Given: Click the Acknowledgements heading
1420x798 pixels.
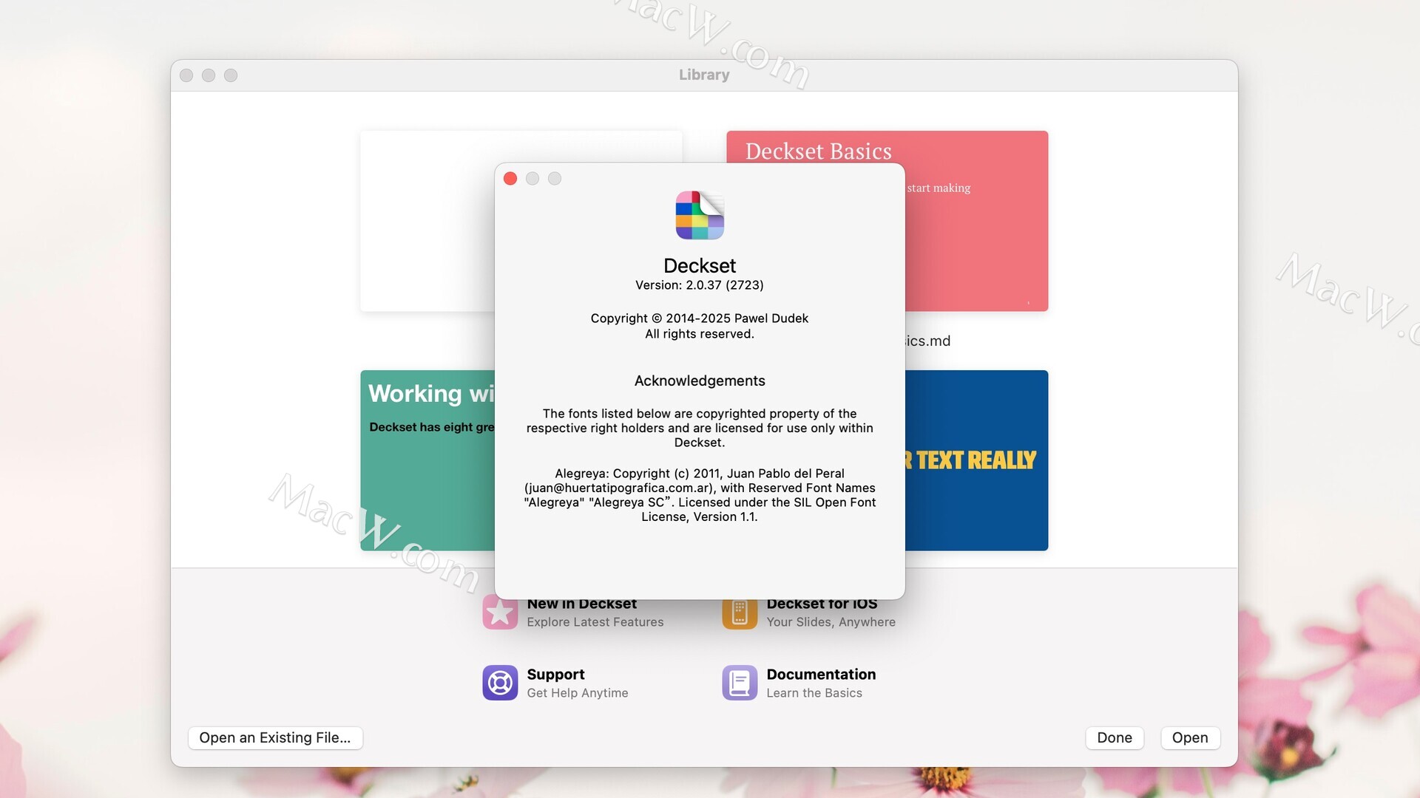Looking at the screenshot, I should point(700,381).
